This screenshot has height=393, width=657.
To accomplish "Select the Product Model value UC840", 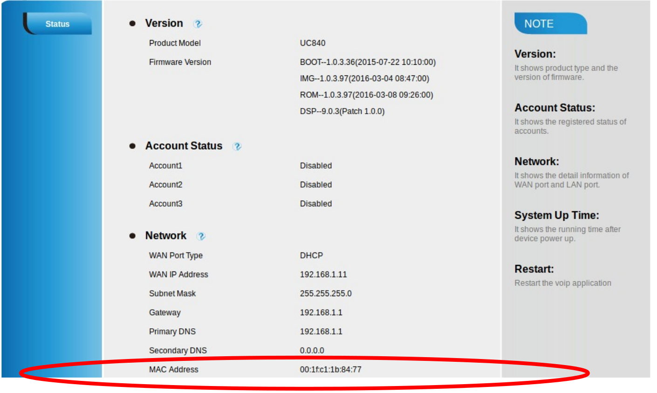I will point(313,43).
